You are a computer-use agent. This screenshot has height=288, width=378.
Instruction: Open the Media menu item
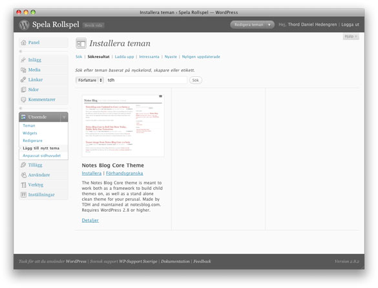pos(34,70)
